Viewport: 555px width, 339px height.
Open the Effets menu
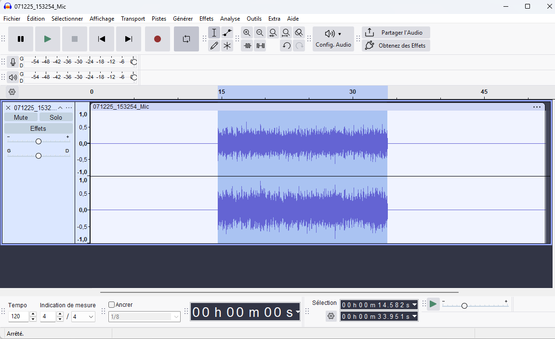206,19
